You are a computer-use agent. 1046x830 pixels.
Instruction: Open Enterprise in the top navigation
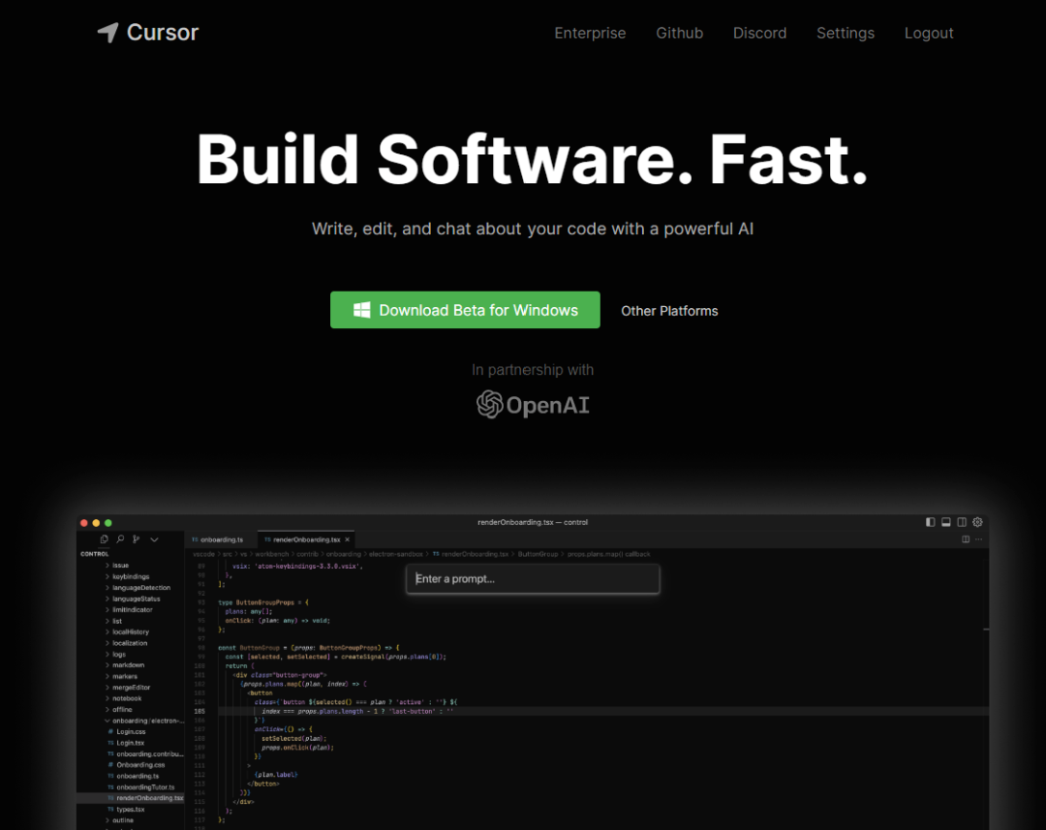click(591, 33)
